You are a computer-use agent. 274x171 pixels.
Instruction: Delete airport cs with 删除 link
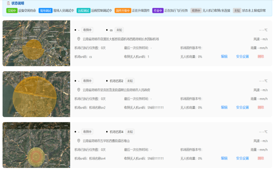[x=261, y=56]
